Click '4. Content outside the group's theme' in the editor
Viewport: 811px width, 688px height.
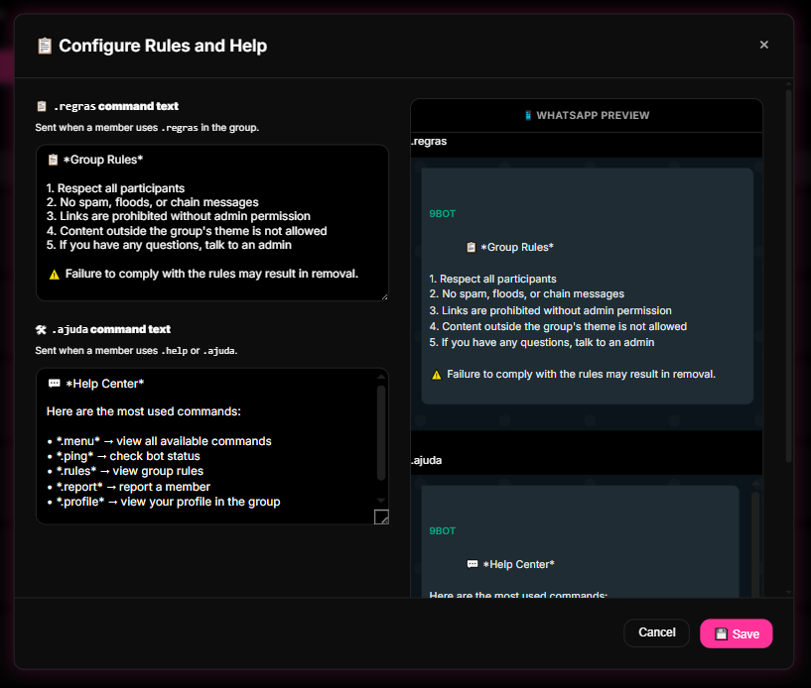click(x=187, y=231)
